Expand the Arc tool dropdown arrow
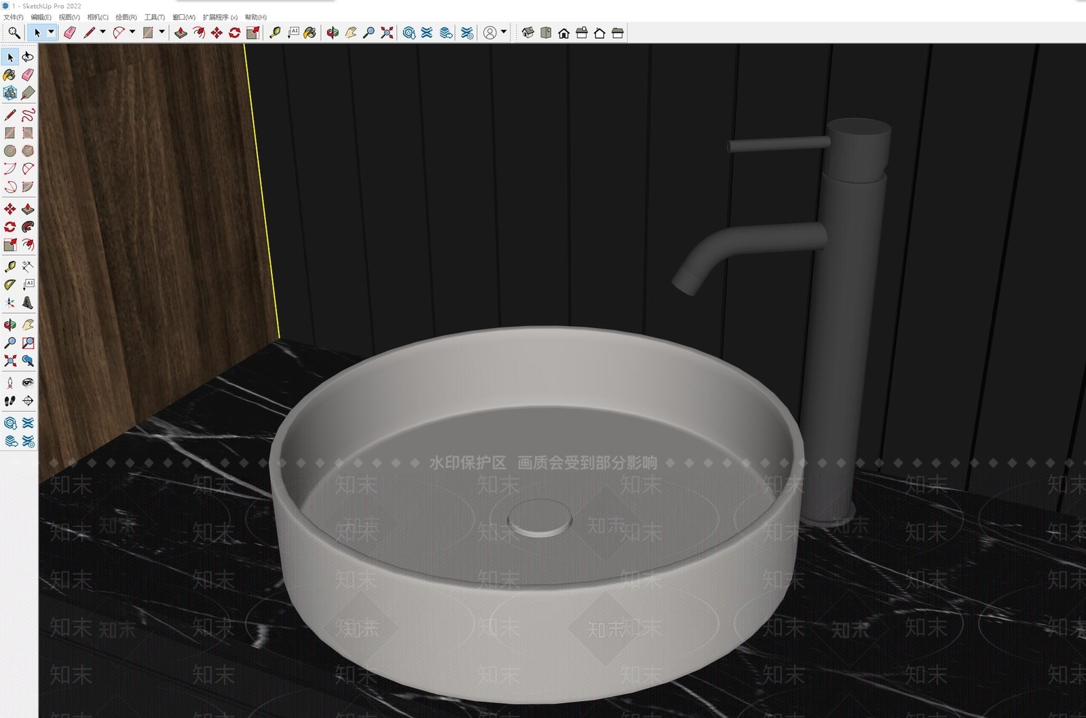 [x=132, y=32]
